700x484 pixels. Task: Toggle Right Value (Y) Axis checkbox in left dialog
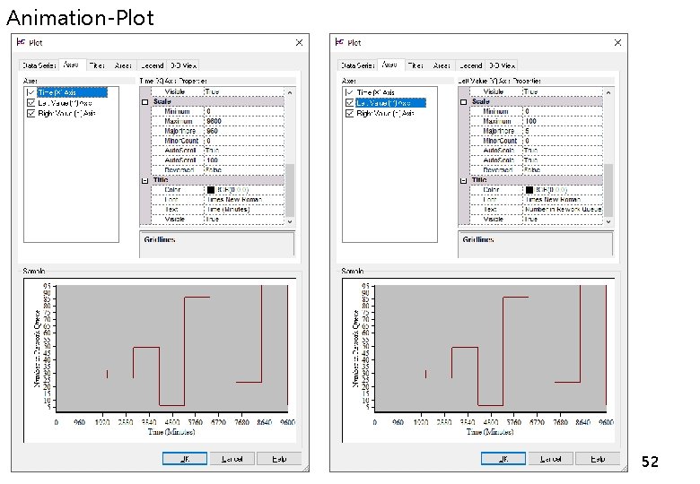[31, 113]
